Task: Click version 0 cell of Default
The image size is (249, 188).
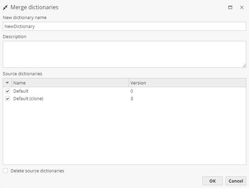Action: [x=132, y=91]
